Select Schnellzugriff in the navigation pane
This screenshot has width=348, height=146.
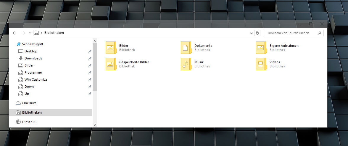[x=33, y=44]
